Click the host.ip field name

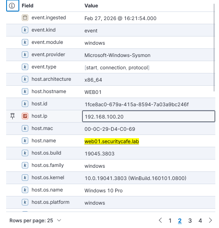click(x=39, y=116)
